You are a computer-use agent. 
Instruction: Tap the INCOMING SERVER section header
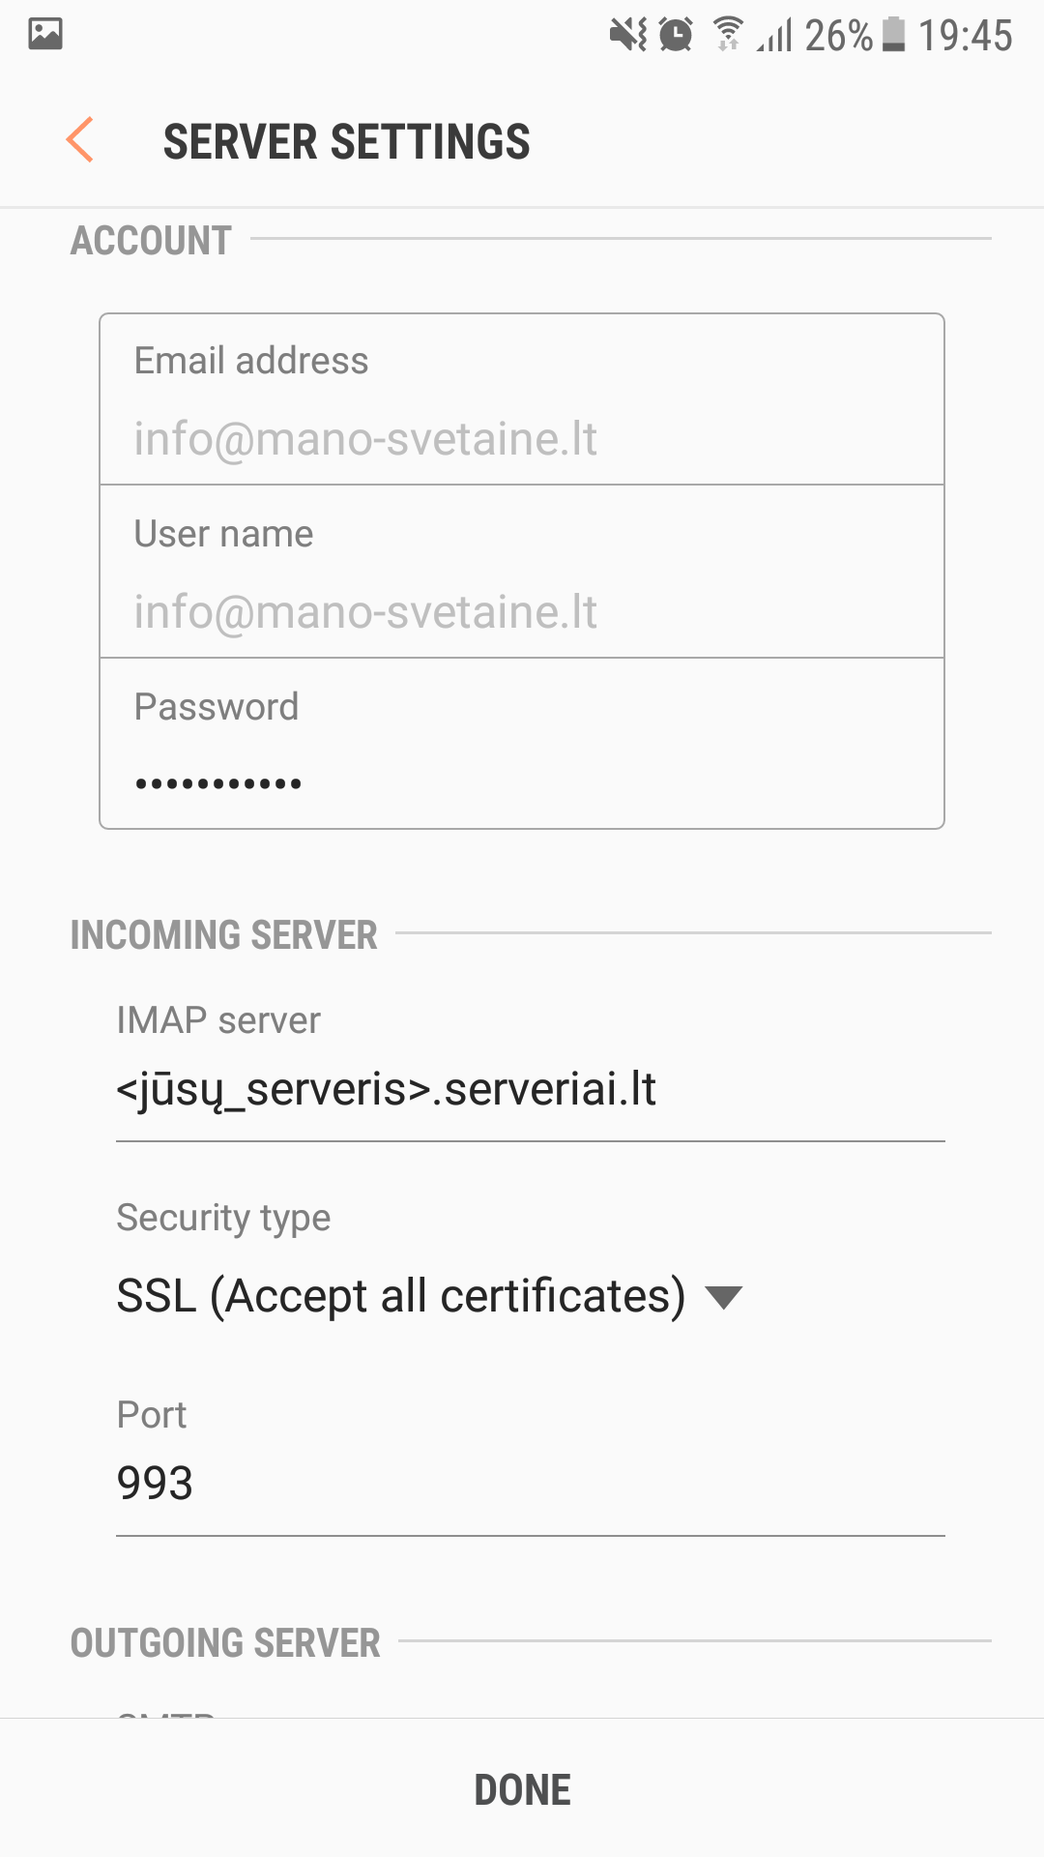click(224, 935)
